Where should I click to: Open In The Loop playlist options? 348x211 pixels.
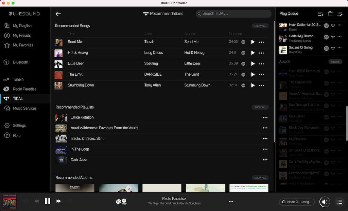point(265,149)
